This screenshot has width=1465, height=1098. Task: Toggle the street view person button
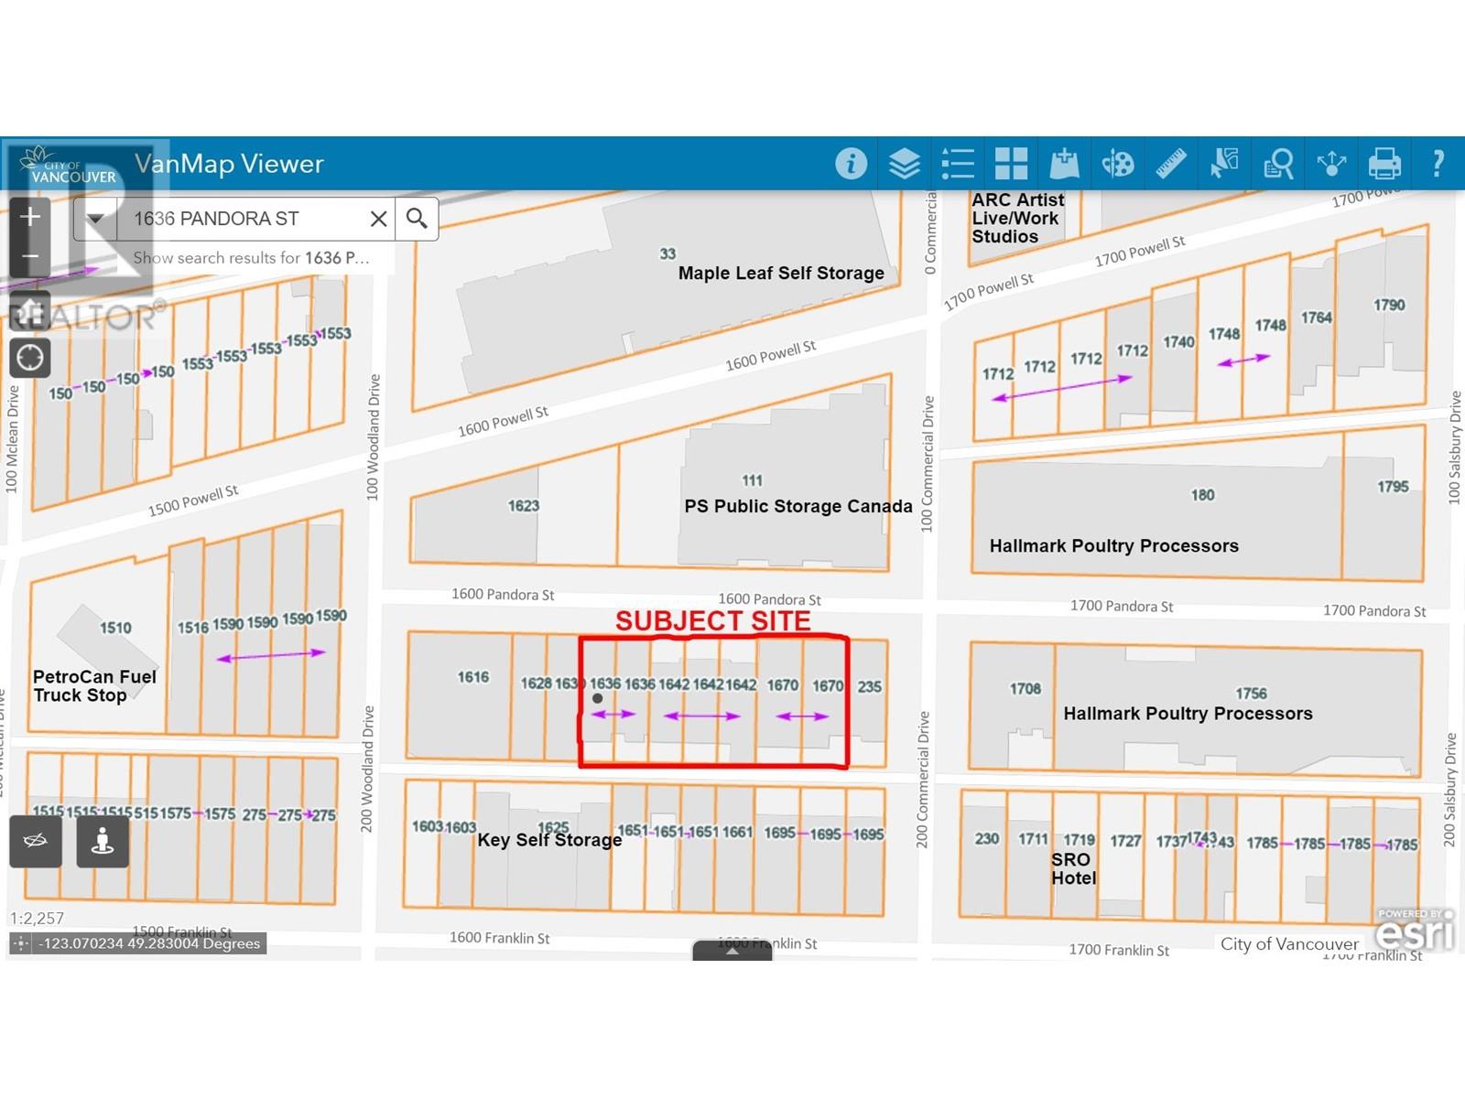pyautogui.click(x=103, y=841)
